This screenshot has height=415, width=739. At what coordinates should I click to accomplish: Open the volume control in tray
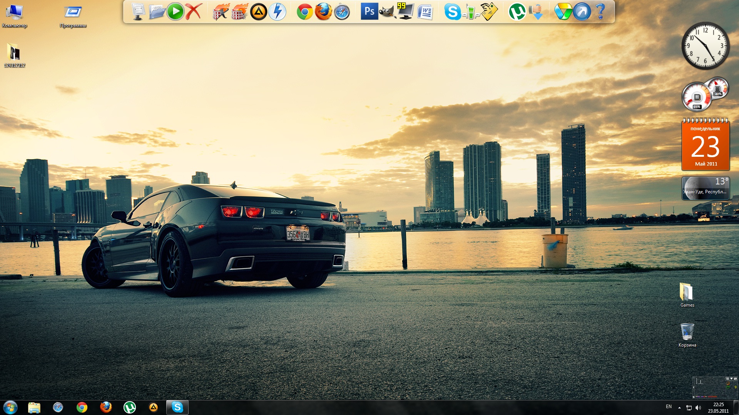(x=698, y=408)
